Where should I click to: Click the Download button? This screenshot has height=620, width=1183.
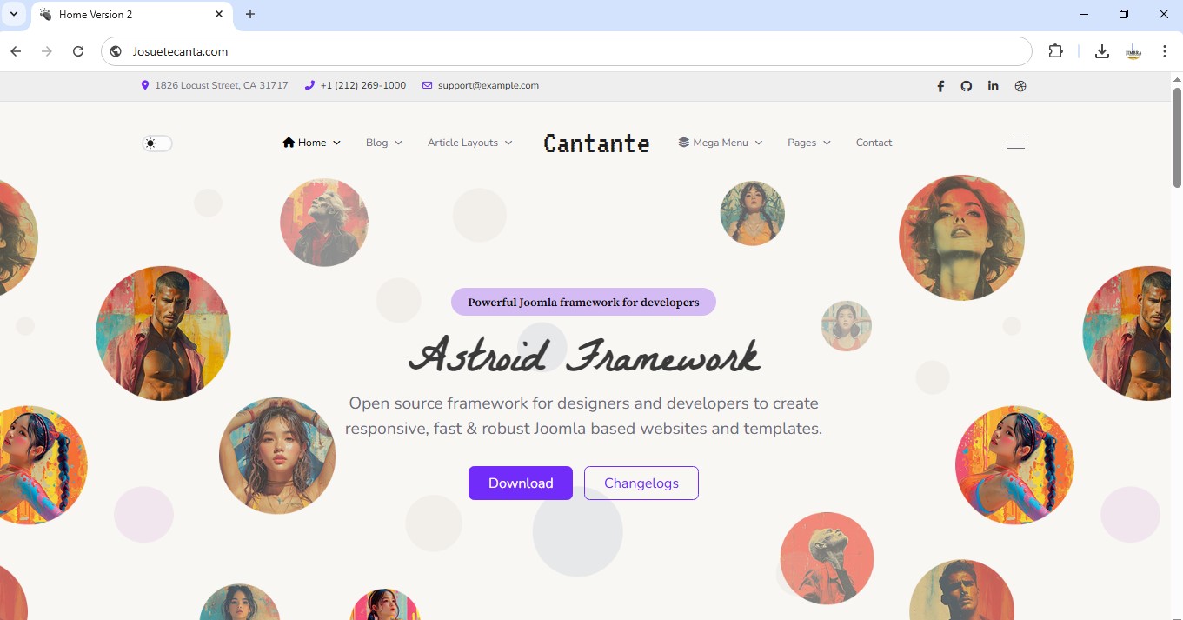tap(520, 483)
